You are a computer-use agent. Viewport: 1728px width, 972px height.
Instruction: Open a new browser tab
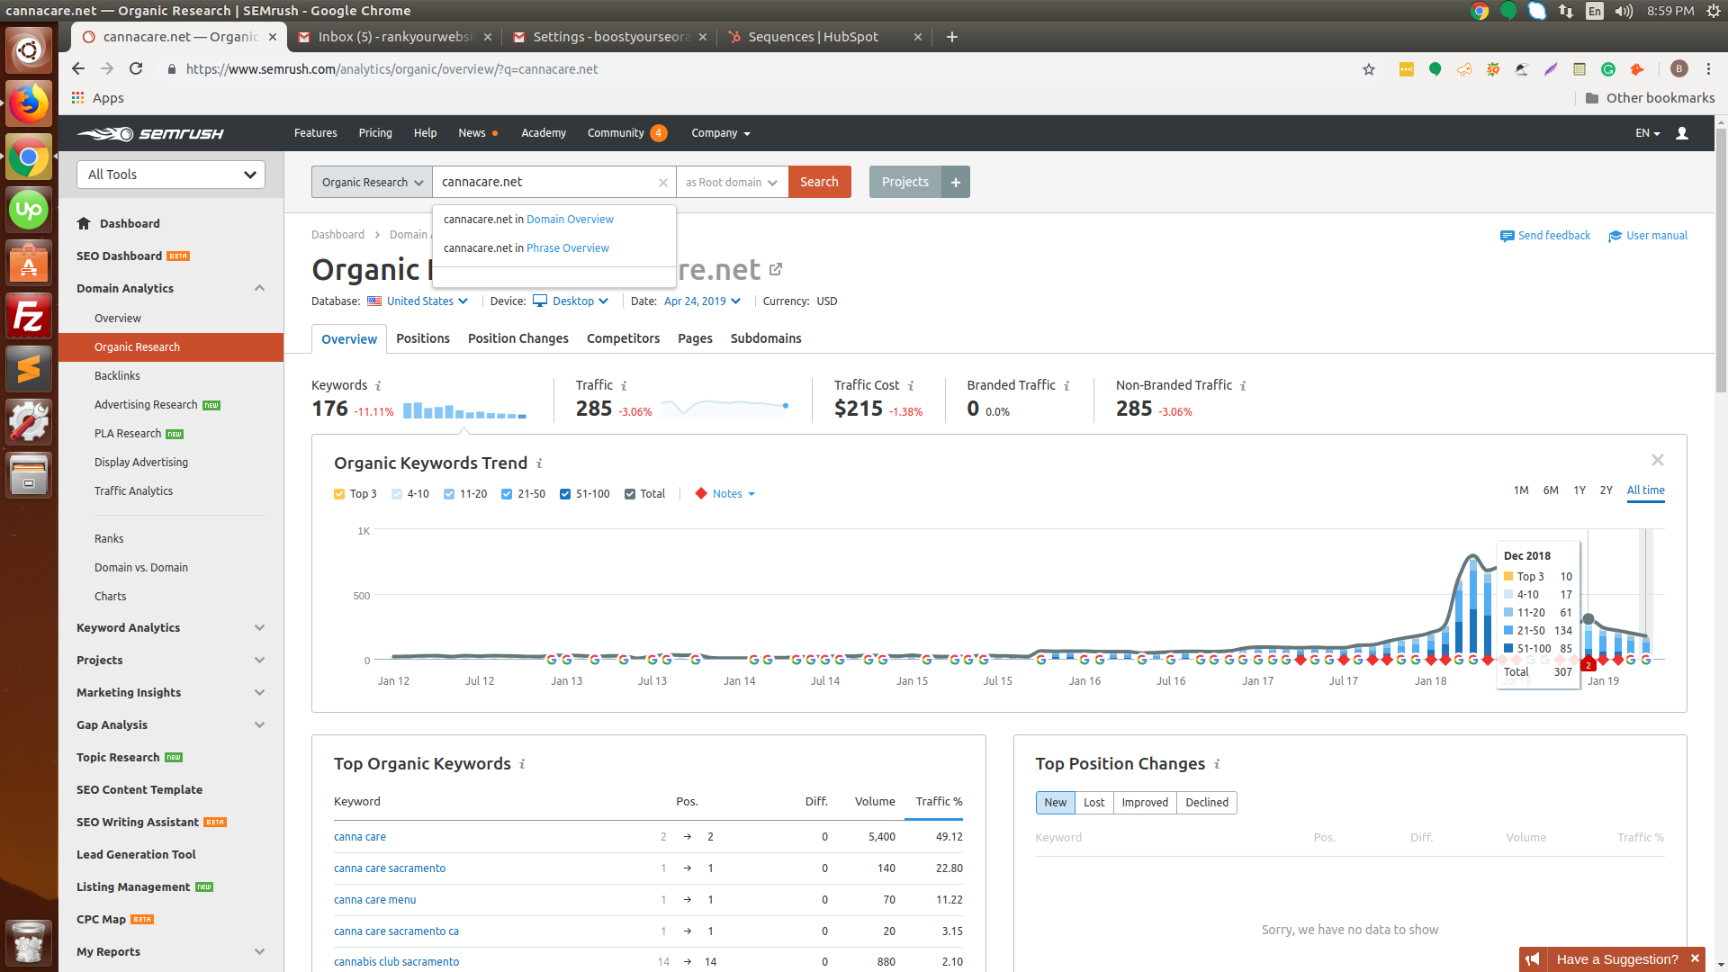coord(952,37)
